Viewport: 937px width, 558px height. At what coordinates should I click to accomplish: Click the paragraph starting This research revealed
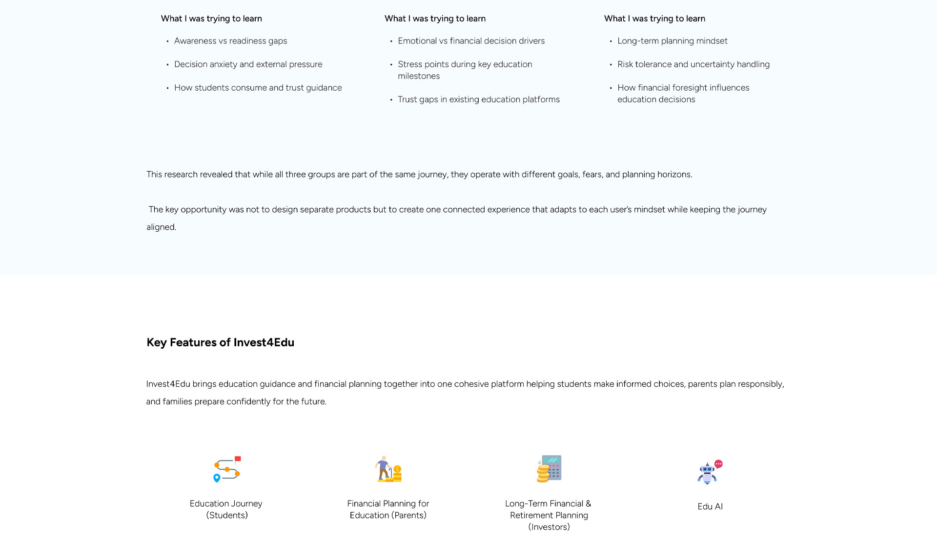419,175
